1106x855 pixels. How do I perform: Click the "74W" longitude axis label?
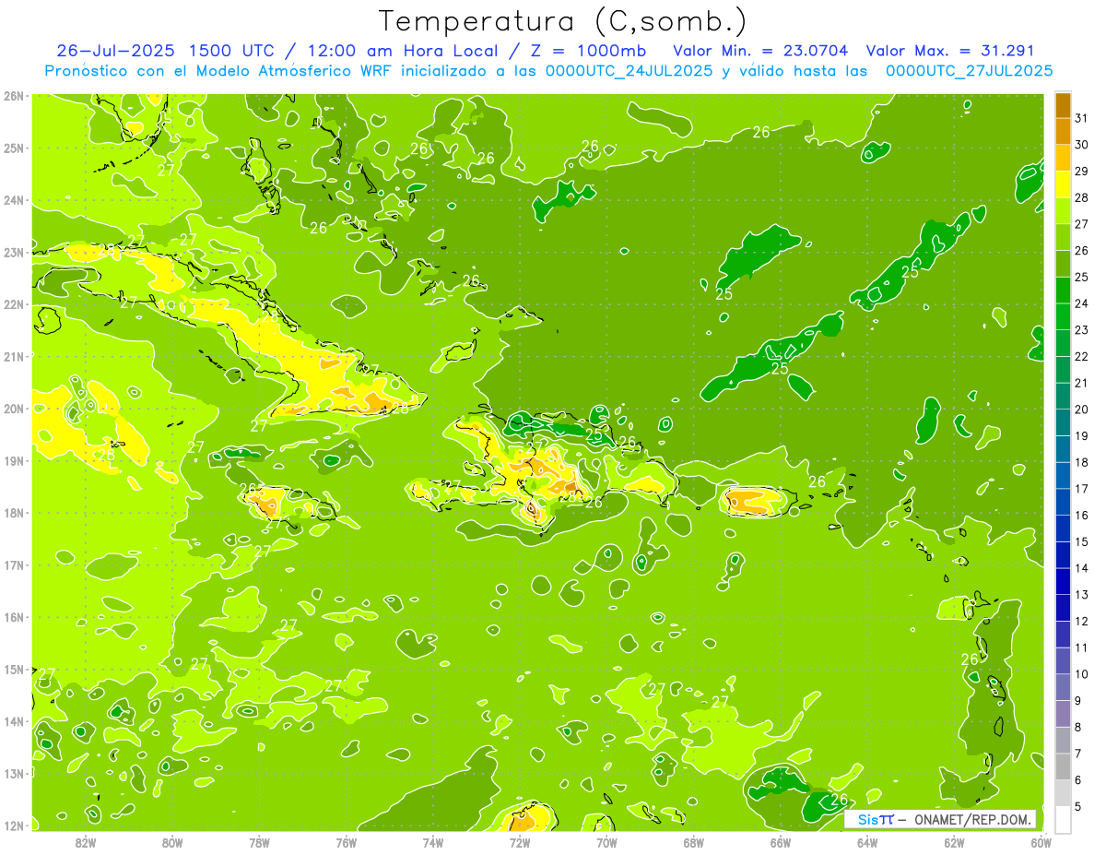[x=433, y=842]
